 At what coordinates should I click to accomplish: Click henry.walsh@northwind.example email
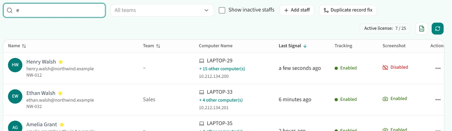point(60,69)
